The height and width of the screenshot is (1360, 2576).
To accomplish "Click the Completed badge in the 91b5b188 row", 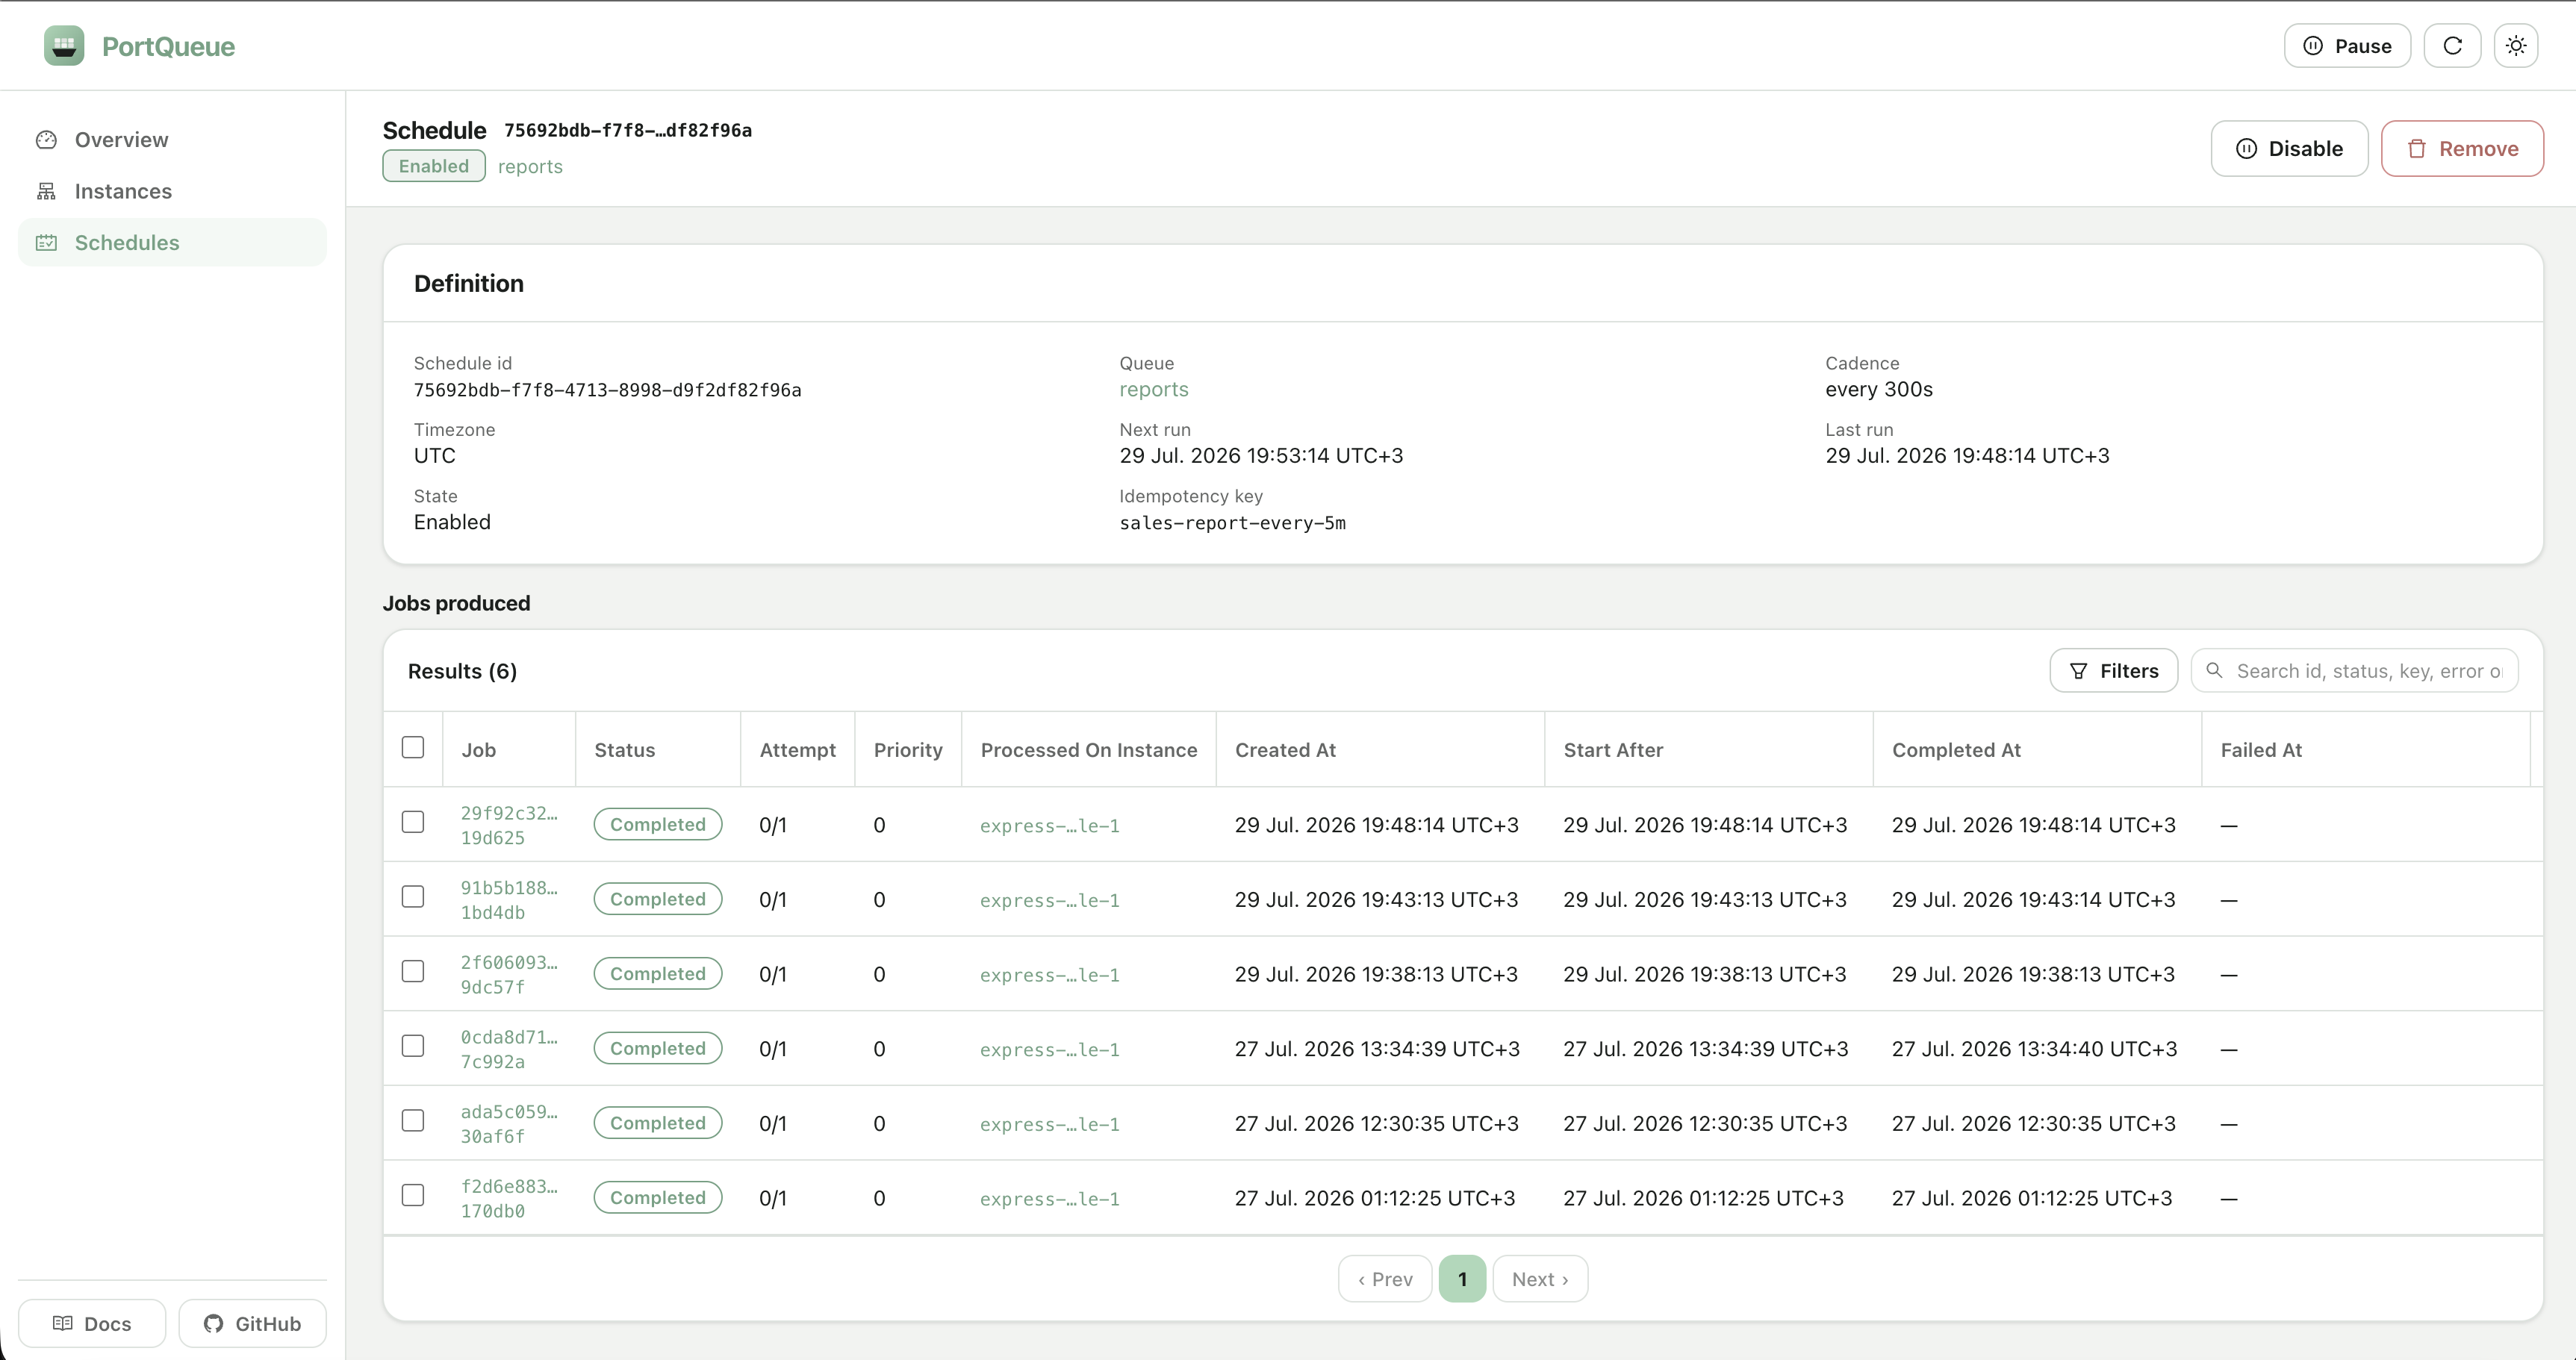I will [658, 899].
